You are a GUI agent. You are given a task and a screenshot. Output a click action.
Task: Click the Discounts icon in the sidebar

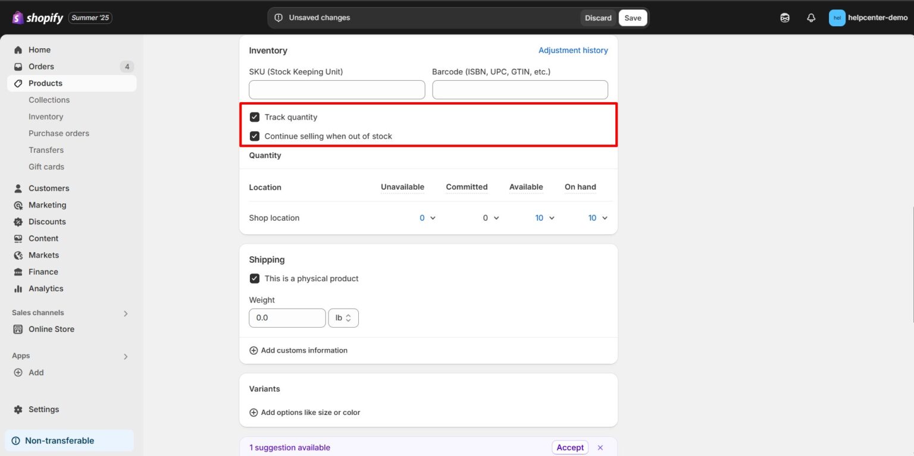pos(18,221)
